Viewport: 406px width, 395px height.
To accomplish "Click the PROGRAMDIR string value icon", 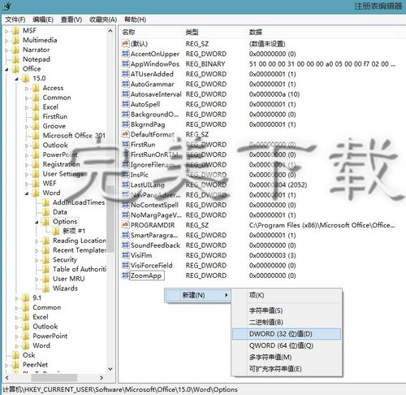I will (x=125, y=225).
